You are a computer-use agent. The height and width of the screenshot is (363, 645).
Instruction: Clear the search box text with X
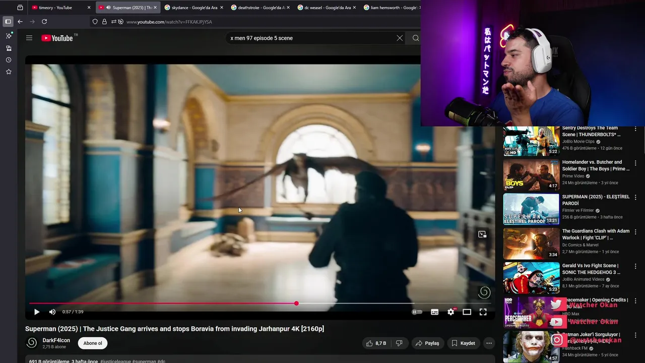click(400, 38)
